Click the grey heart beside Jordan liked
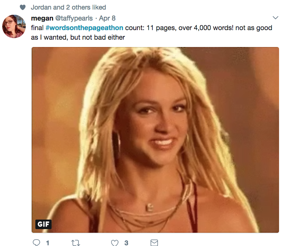282x246 pixels. click(23, 7)
